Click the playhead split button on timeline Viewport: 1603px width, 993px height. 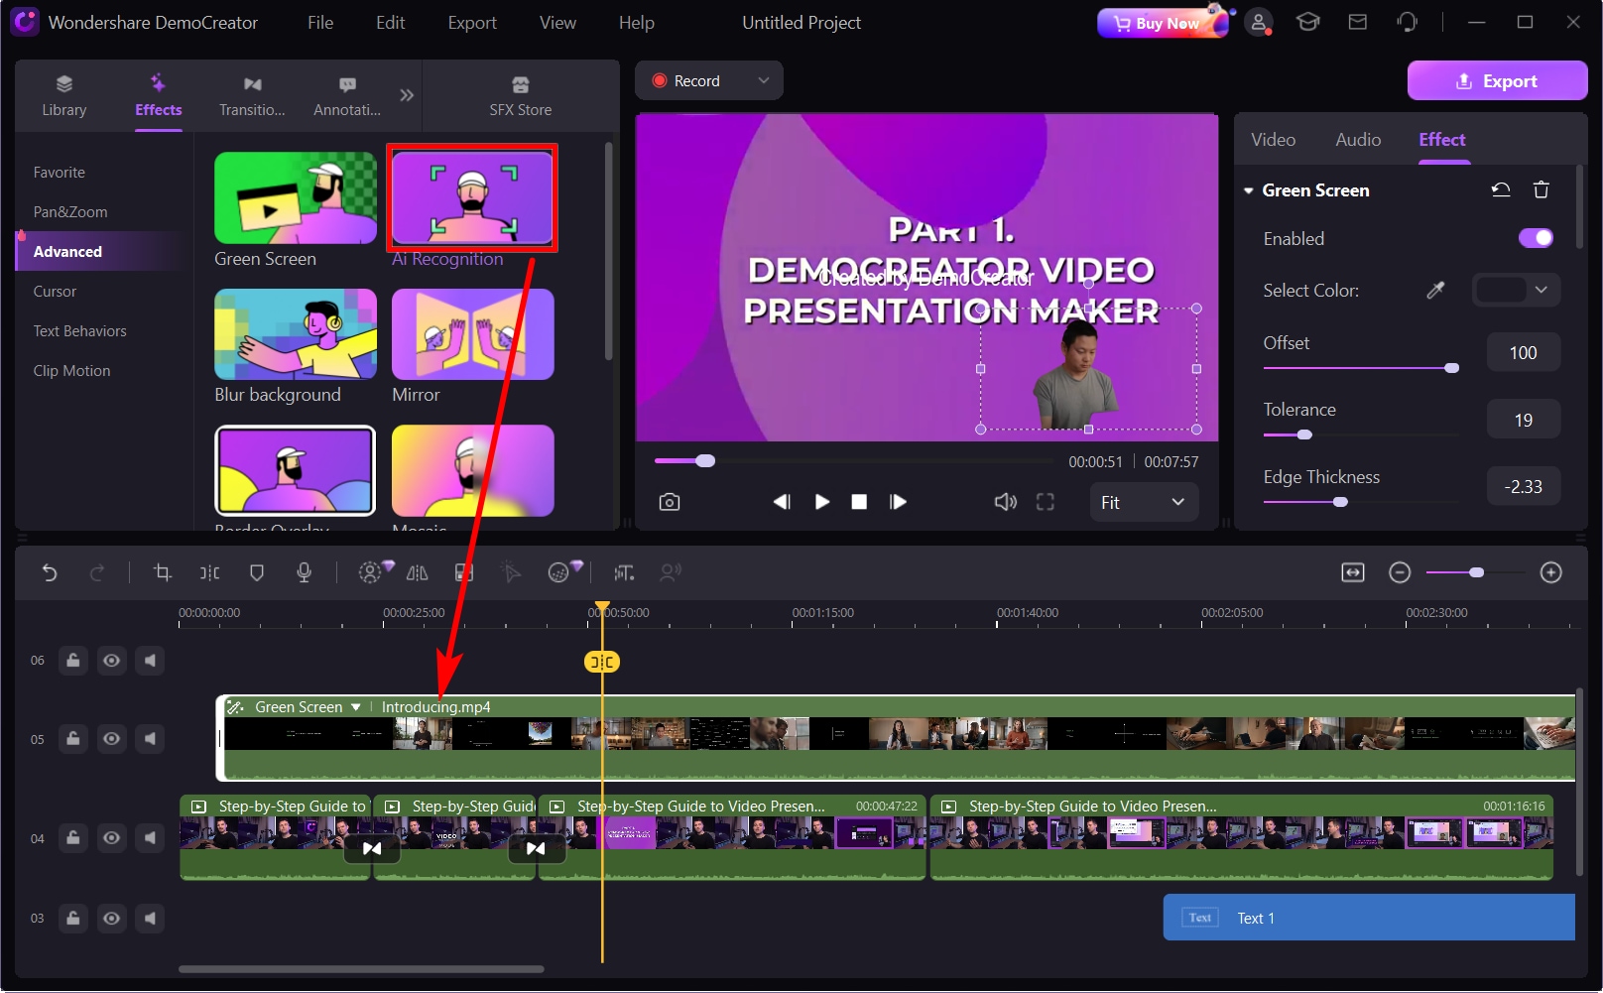602,662
